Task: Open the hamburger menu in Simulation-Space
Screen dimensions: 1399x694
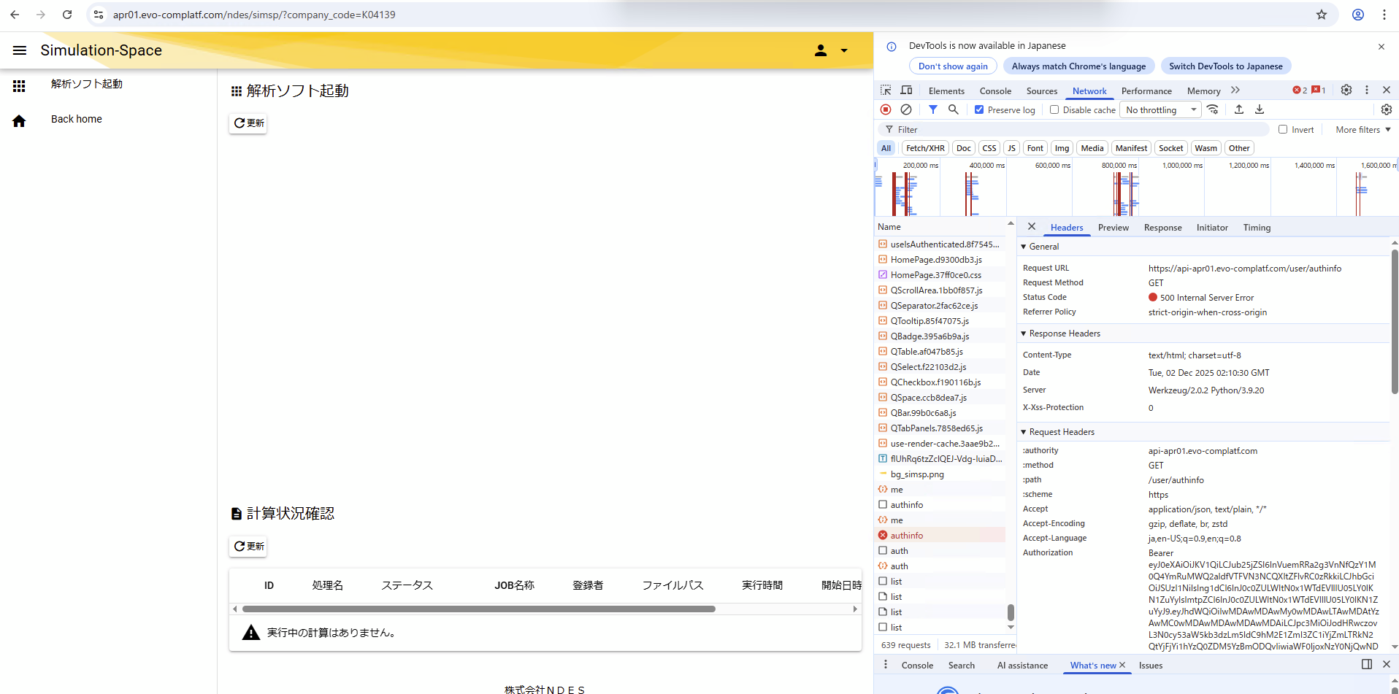Action: click(20, 50)
